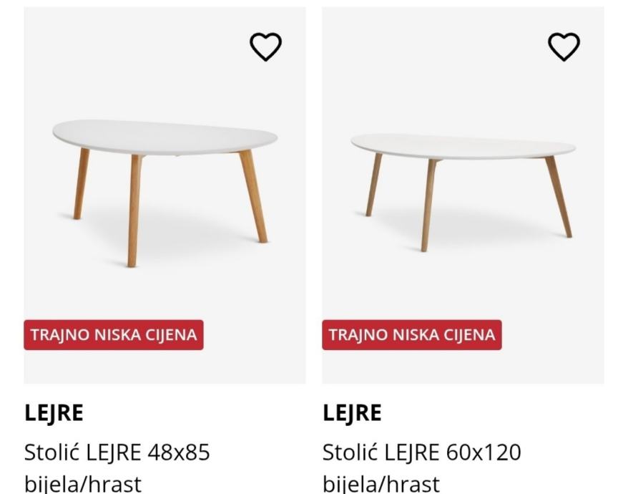Click the right oak leg of the smaller table
This screenshot has height=494, width=628.
point(254,197)
